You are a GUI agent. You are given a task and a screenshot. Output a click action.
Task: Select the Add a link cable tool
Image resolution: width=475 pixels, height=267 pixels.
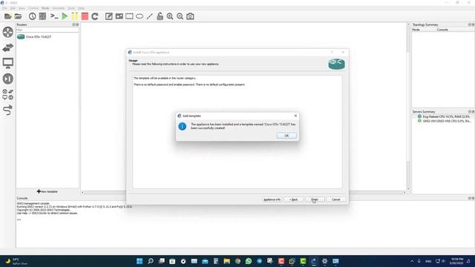point(8,110)
